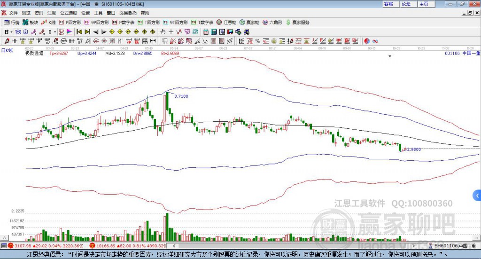This screenshot has width=481, height=259.
Task: Open the 工具 menu
Action: [x=98, y=13]
